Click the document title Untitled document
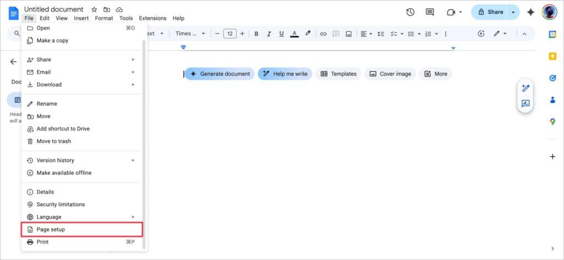The image size is (564, 260). click(x=53, y=10)
